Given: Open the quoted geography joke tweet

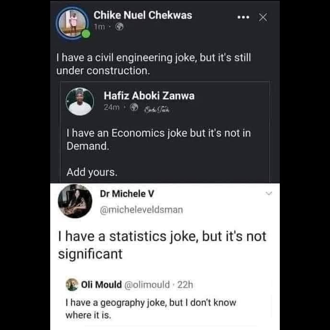Looking at the screenshot, I should (151, 308).
